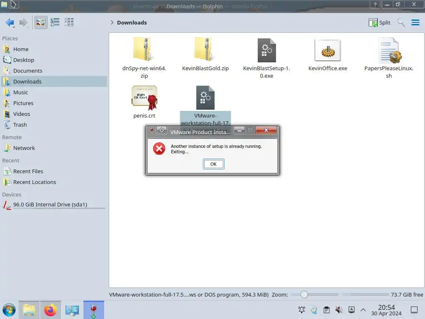This screenshot has width=425, height=319.
Task: Select the 96.0 GiB Internal Drive
Action: pyautogui.click(x=54, y=205)
